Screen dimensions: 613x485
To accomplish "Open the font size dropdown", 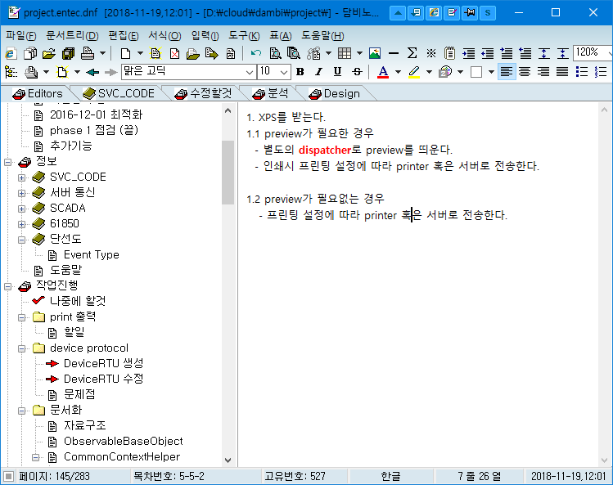I will click(284, 72).
